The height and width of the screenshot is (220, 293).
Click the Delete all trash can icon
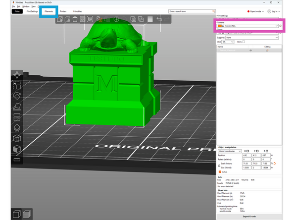point(75,19)
